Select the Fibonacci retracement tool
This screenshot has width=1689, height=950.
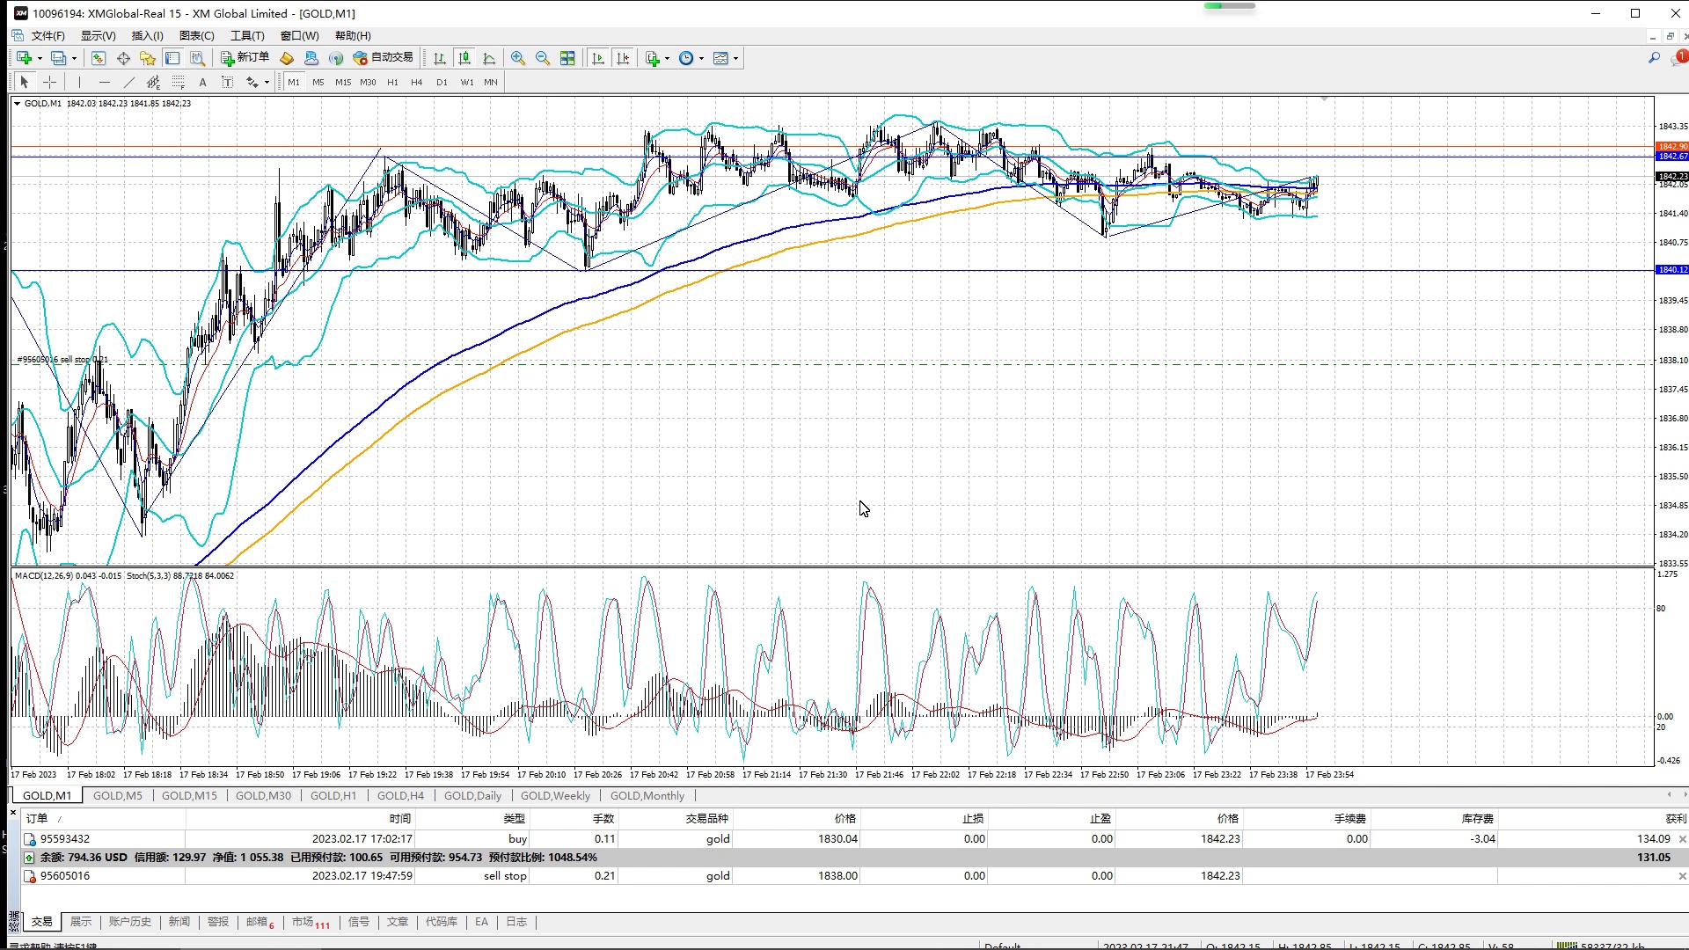179,82
